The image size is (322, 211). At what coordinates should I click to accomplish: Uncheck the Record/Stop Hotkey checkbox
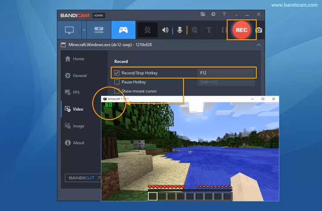[x=117, y=73]
